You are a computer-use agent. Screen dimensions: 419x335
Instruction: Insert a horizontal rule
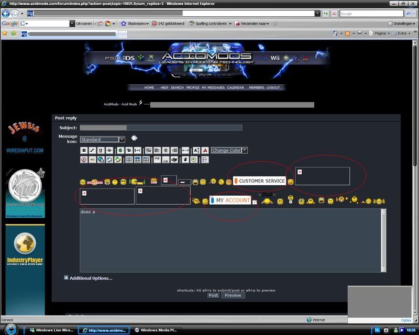tap(185, 150)
